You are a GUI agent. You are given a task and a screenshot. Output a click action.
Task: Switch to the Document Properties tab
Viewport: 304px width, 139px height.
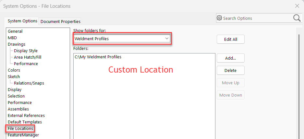[60, 21]
